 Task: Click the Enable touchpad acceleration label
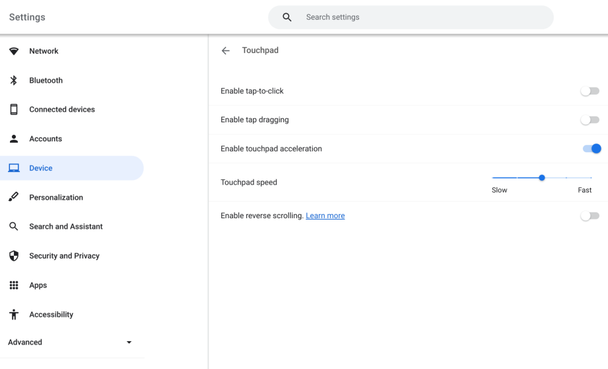pyautogui.click(x=271, y=149)
